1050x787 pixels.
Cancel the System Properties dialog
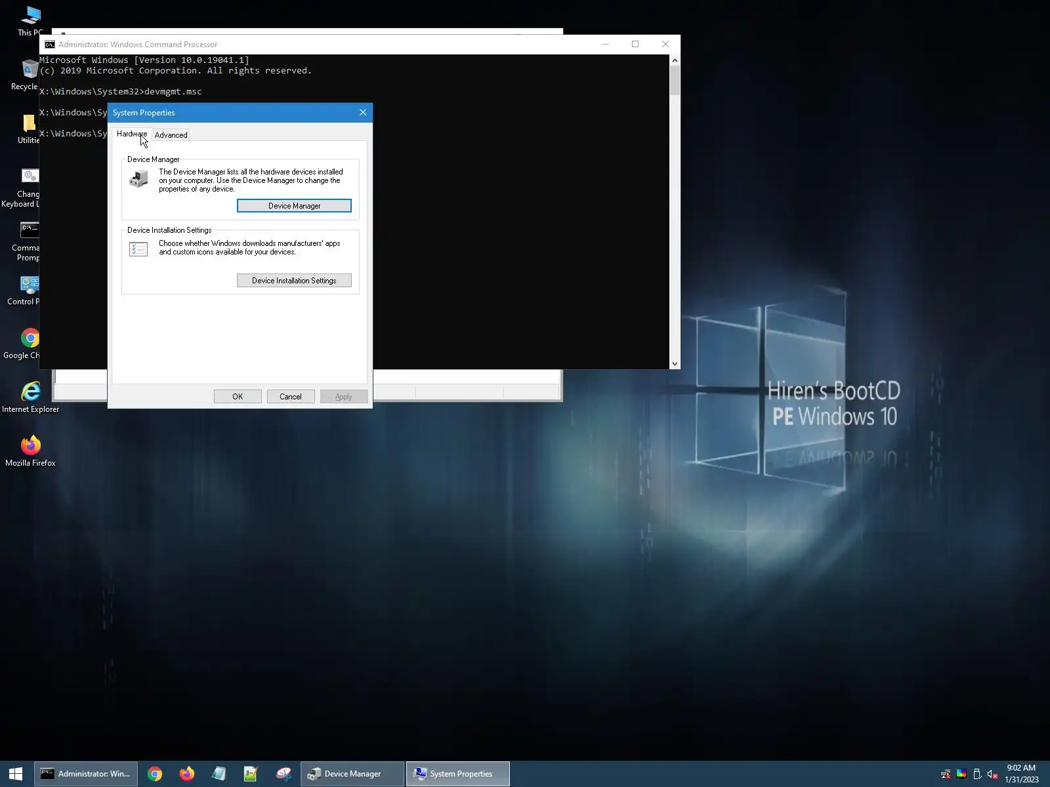(291, 397)
